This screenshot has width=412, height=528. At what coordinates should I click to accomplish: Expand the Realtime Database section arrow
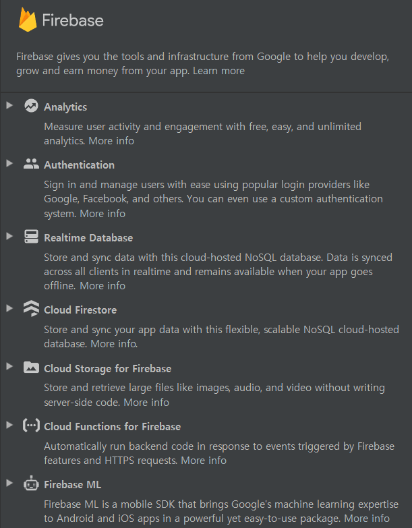(9, 236)
